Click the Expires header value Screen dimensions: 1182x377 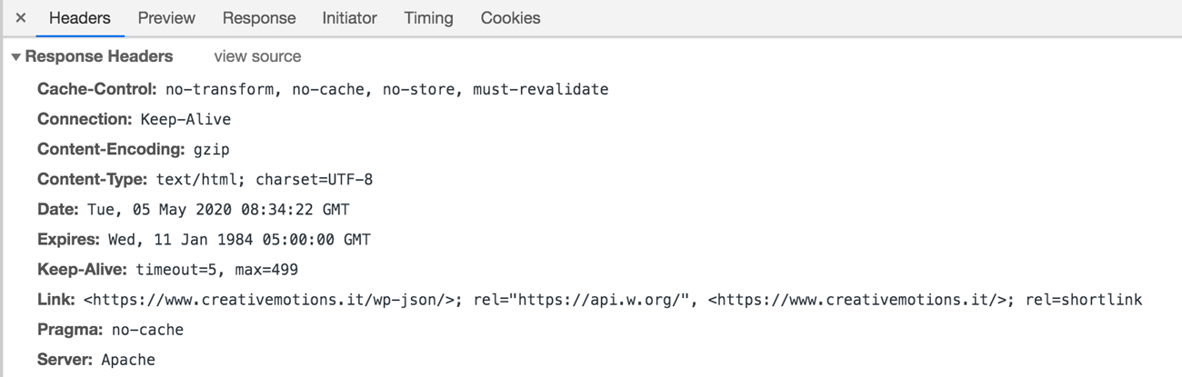238,240
